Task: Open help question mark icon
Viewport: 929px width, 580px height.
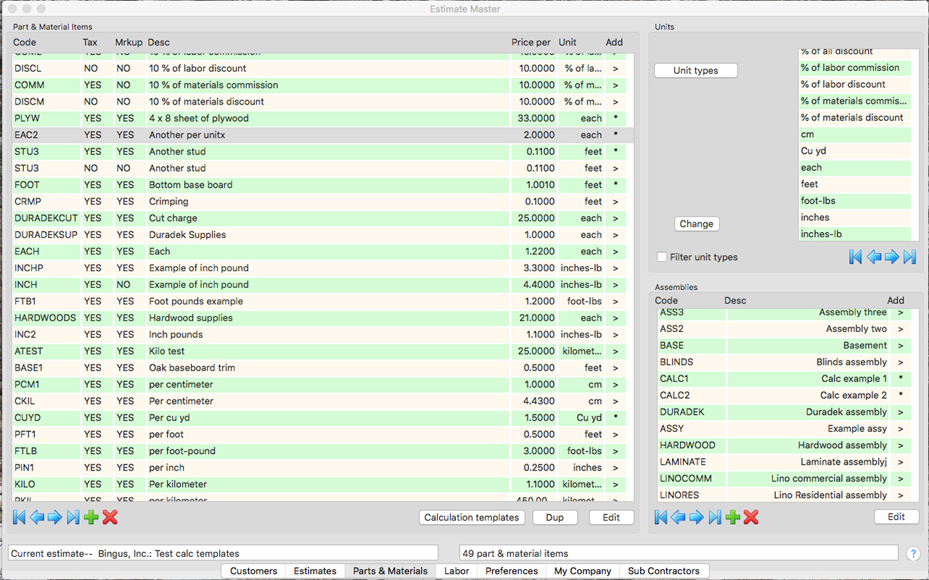Action: (913, 553)
